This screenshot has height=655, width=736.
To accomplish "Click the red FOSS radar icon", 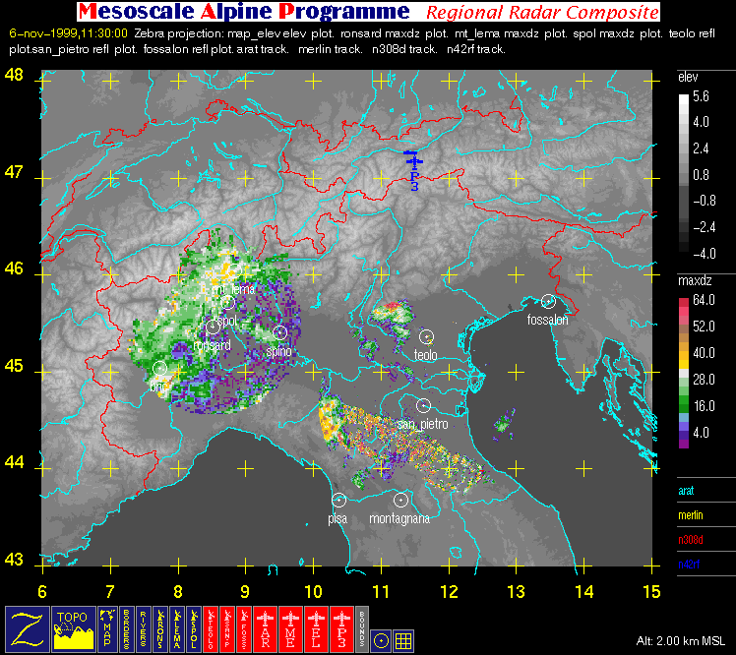I will click(x=244, y=629).
